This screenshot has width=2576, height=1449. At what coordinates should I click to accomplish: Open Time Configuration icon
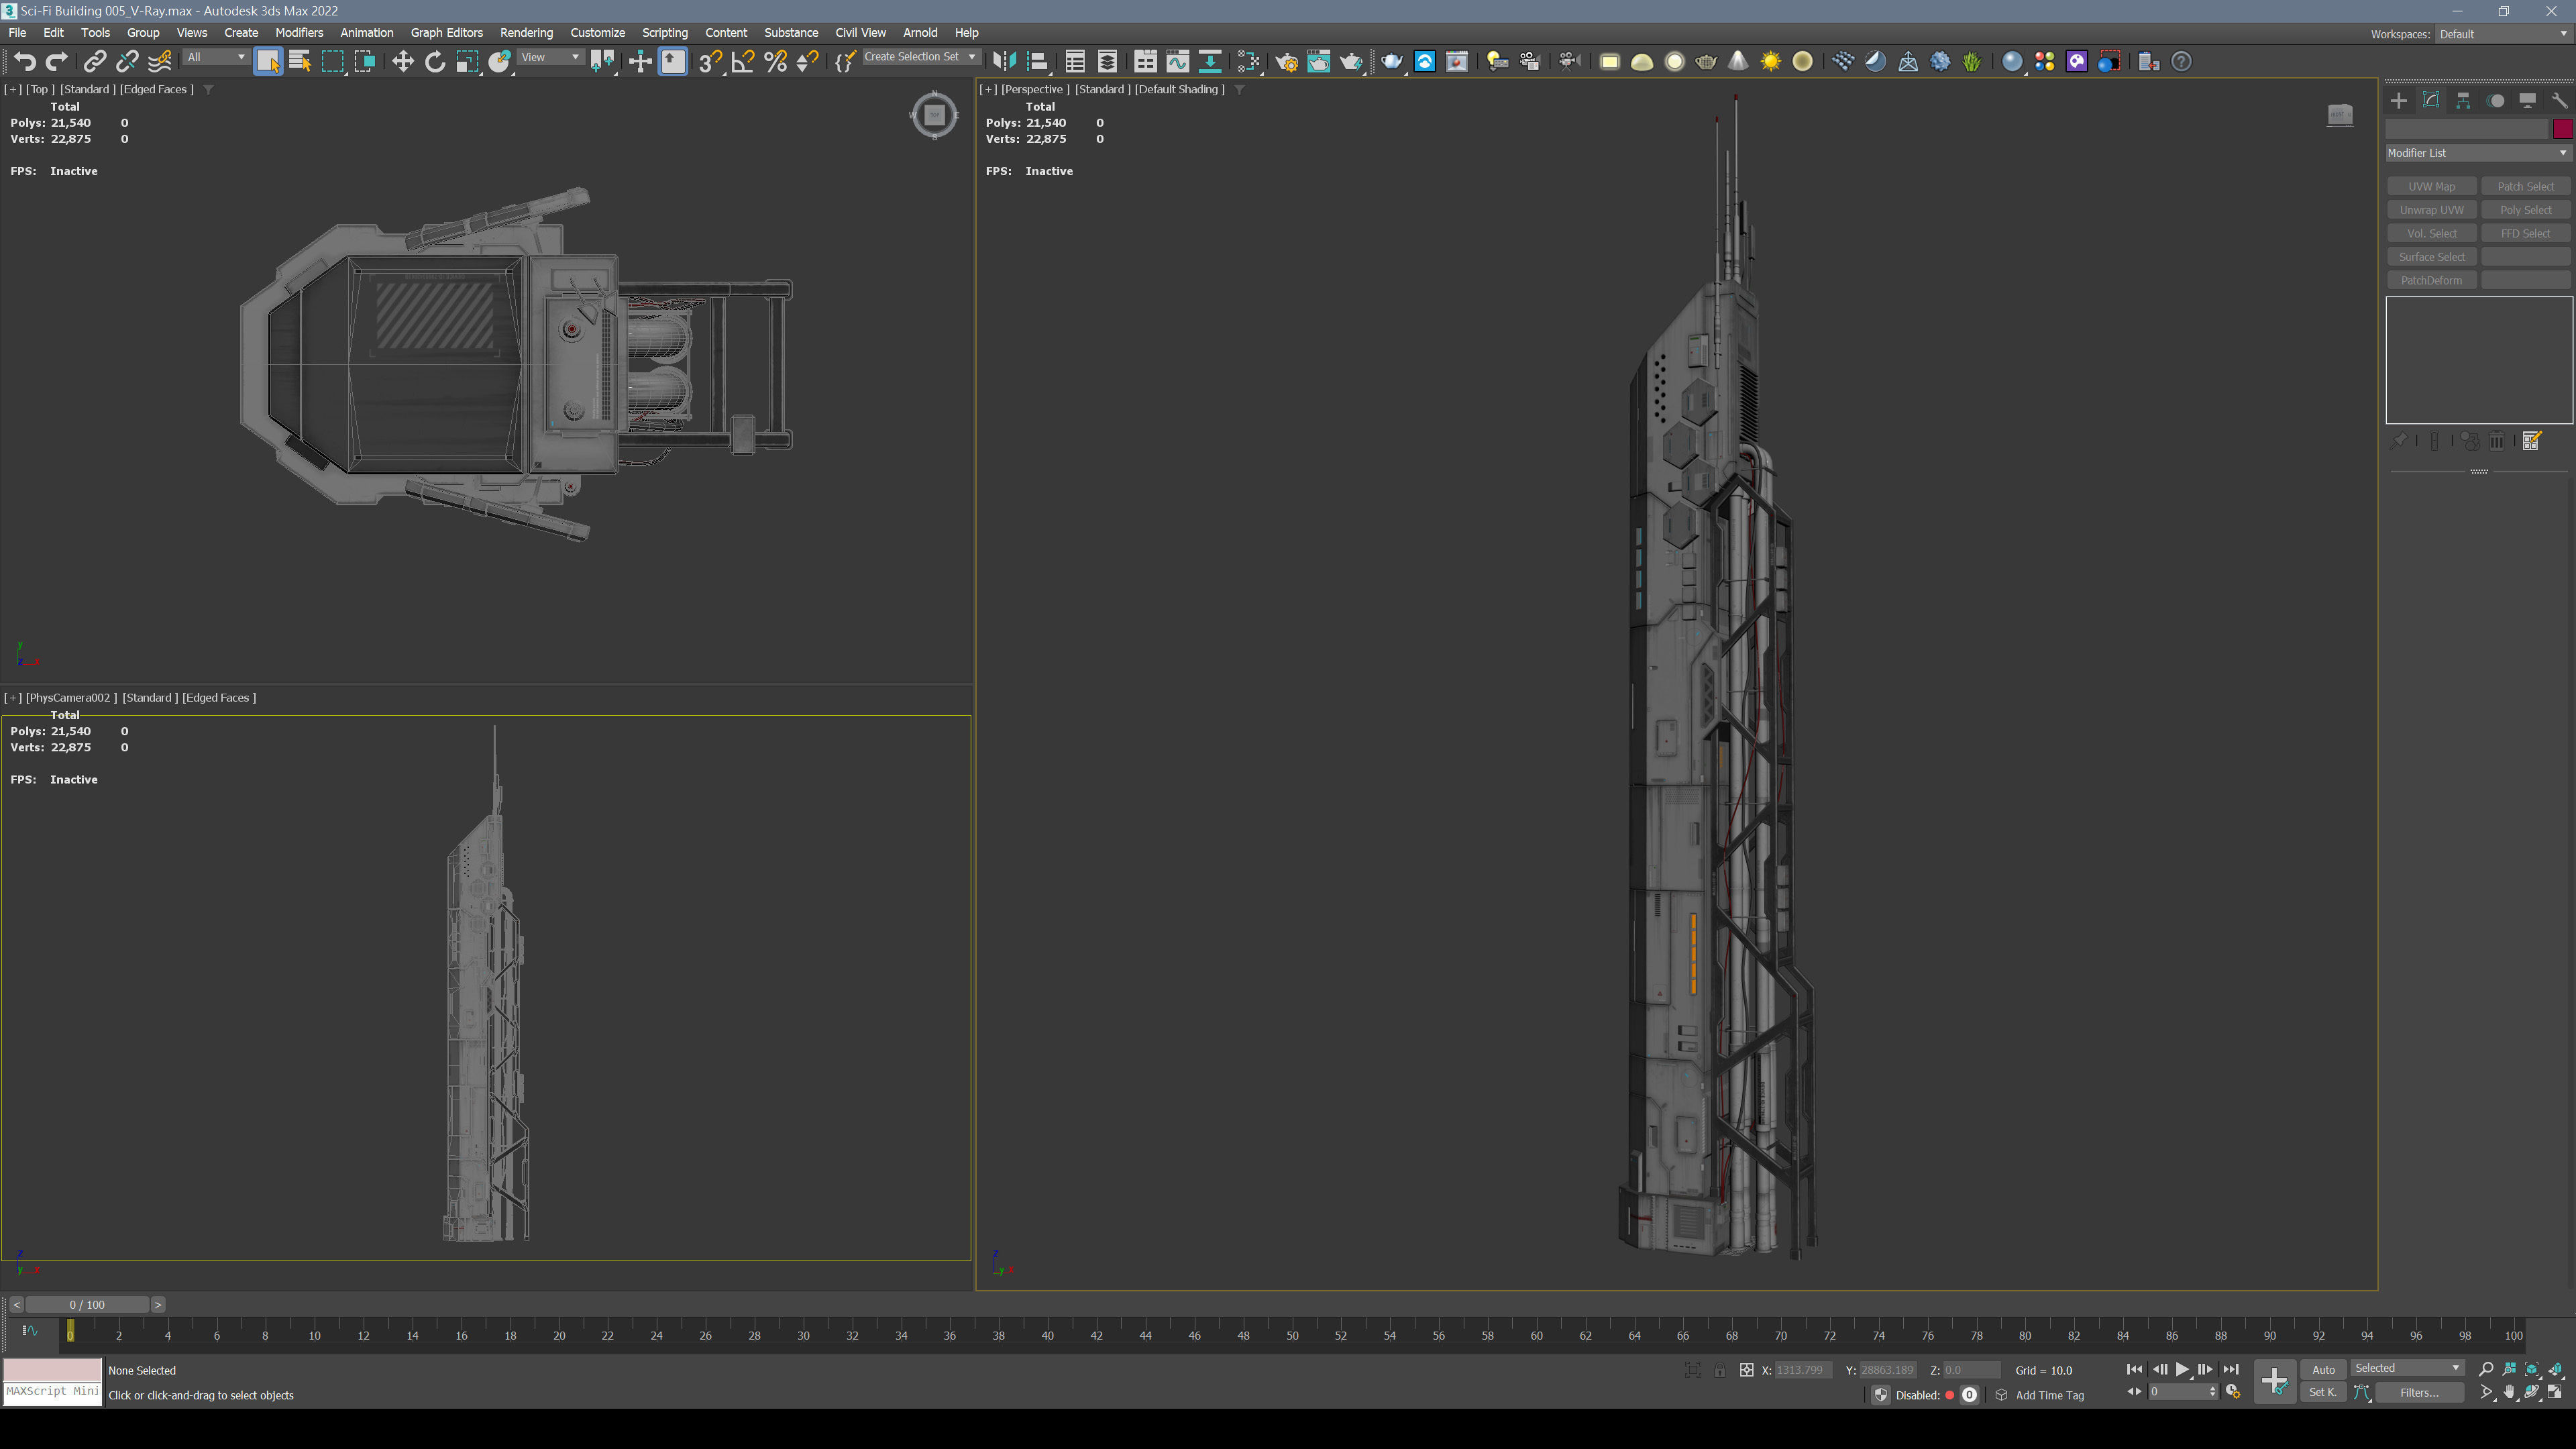point(2232,1392)
